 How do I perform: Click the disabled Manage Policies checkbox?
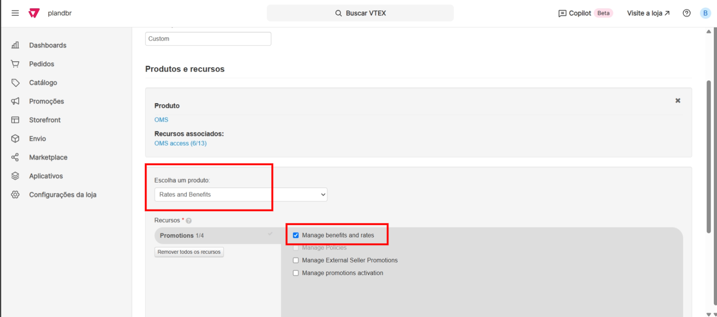296,248
